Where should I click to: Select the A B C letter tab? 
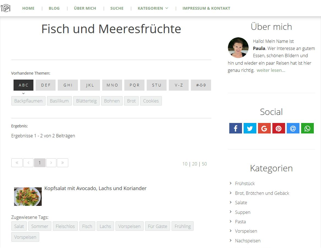23,85
